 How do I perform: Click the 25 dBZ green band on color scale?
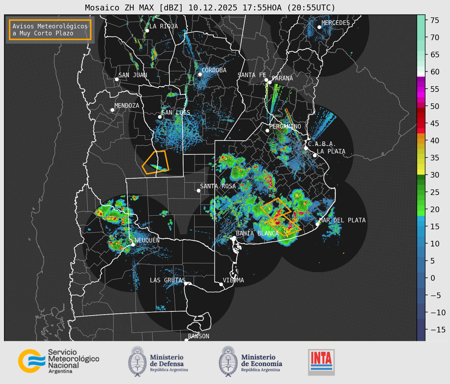click(421, 192)
